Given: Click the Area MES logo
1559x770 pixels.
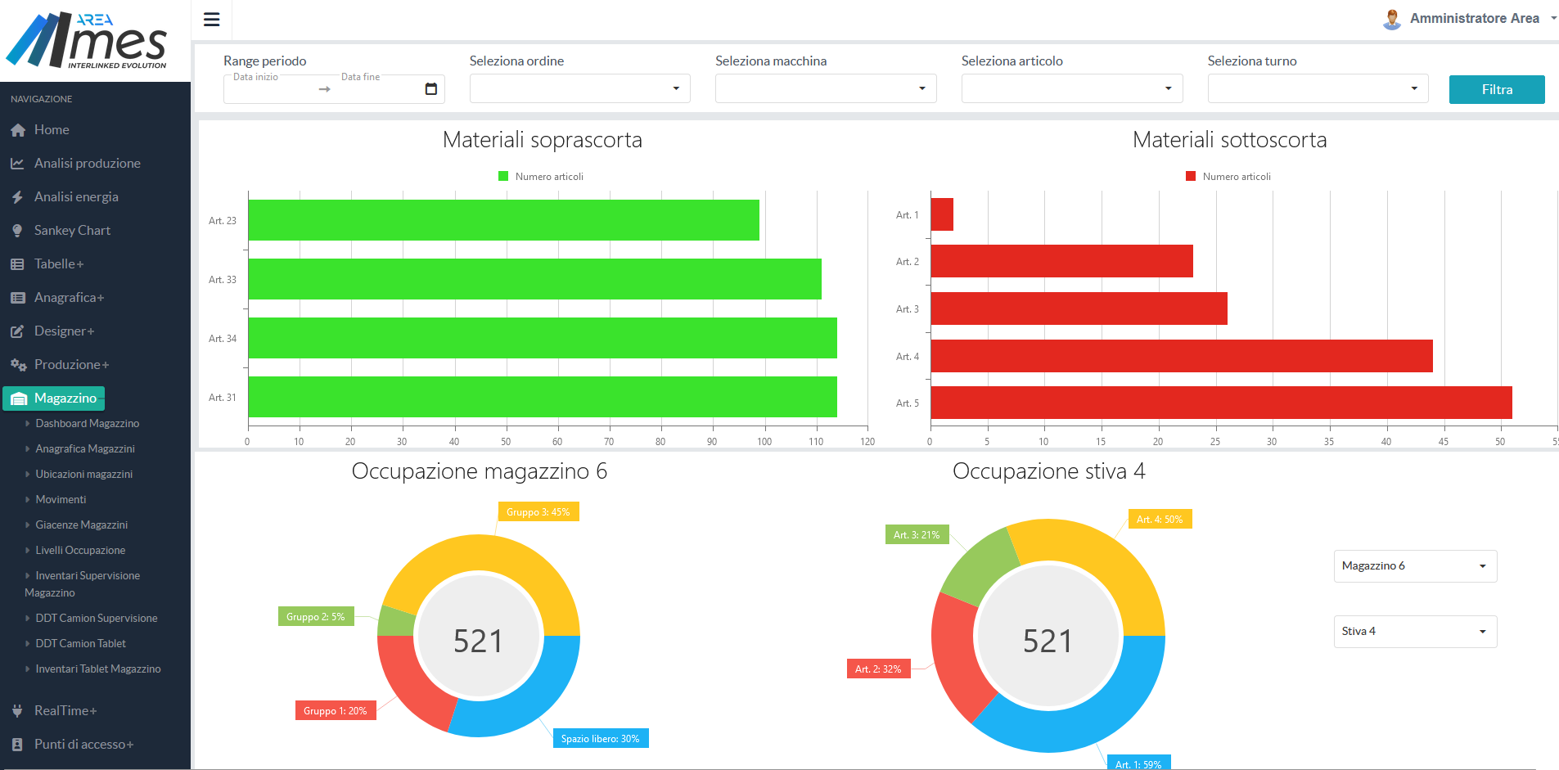Looking at the screenshot, I should pos(86,40).
